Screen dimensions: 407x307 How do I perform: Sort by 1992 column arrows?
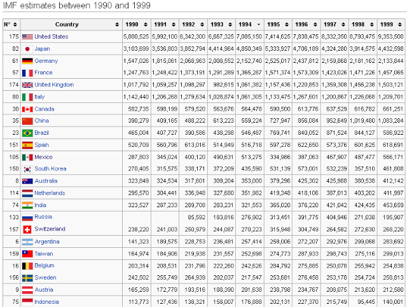[x=202, y=24]
